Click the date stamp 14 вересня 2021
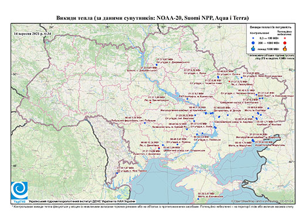305x215 pixels. [x=32, y=33]
